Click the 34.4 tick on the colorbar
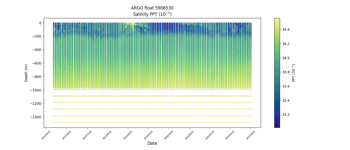The width and height of the screenshot is (350, 150). click(286, 29)
